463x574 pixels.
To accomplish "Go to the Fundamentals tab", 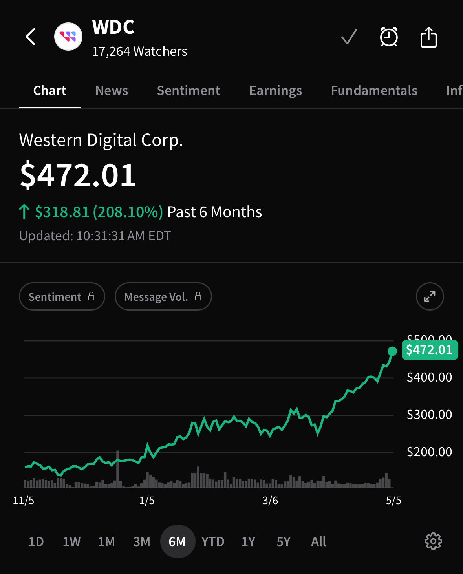I will tap(374, 91).
